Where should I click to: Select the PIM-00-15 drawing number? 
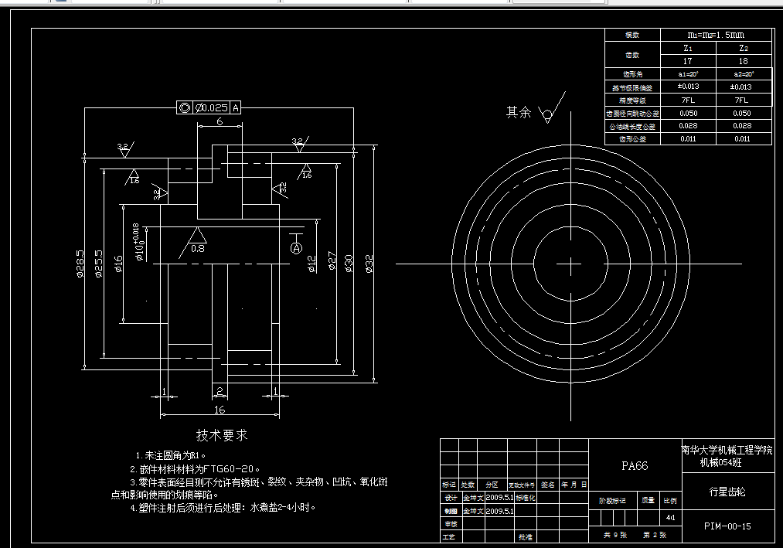pos(728,525)
